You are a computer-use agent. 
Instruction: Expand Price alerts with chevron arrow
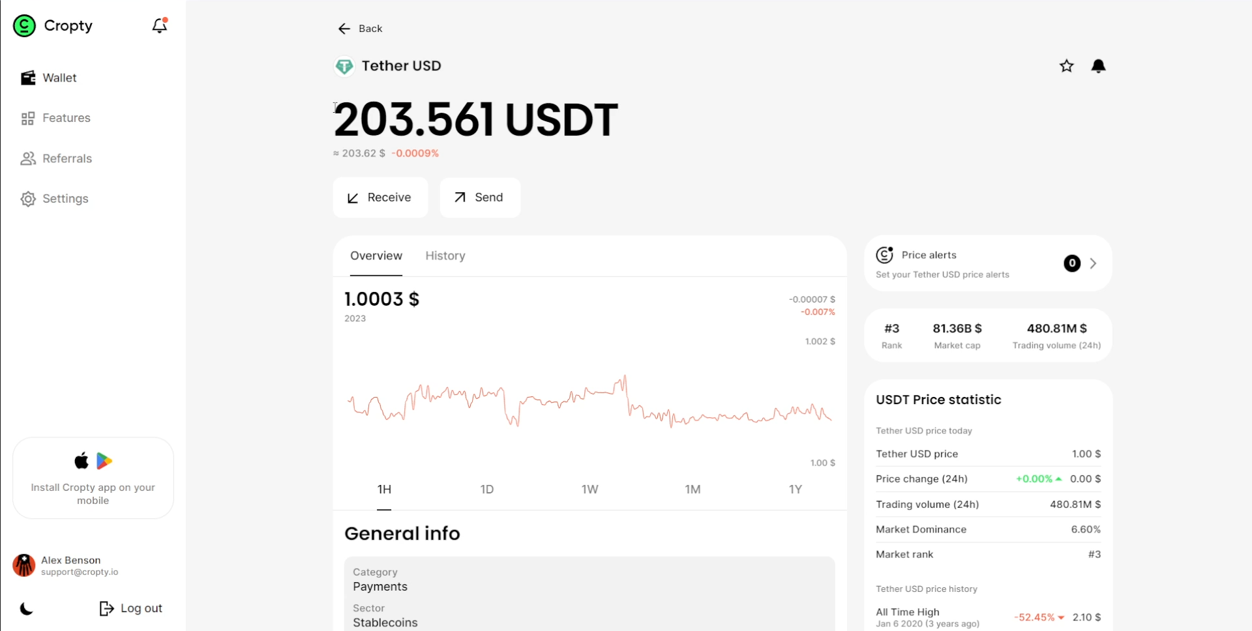coord(1093,263)
